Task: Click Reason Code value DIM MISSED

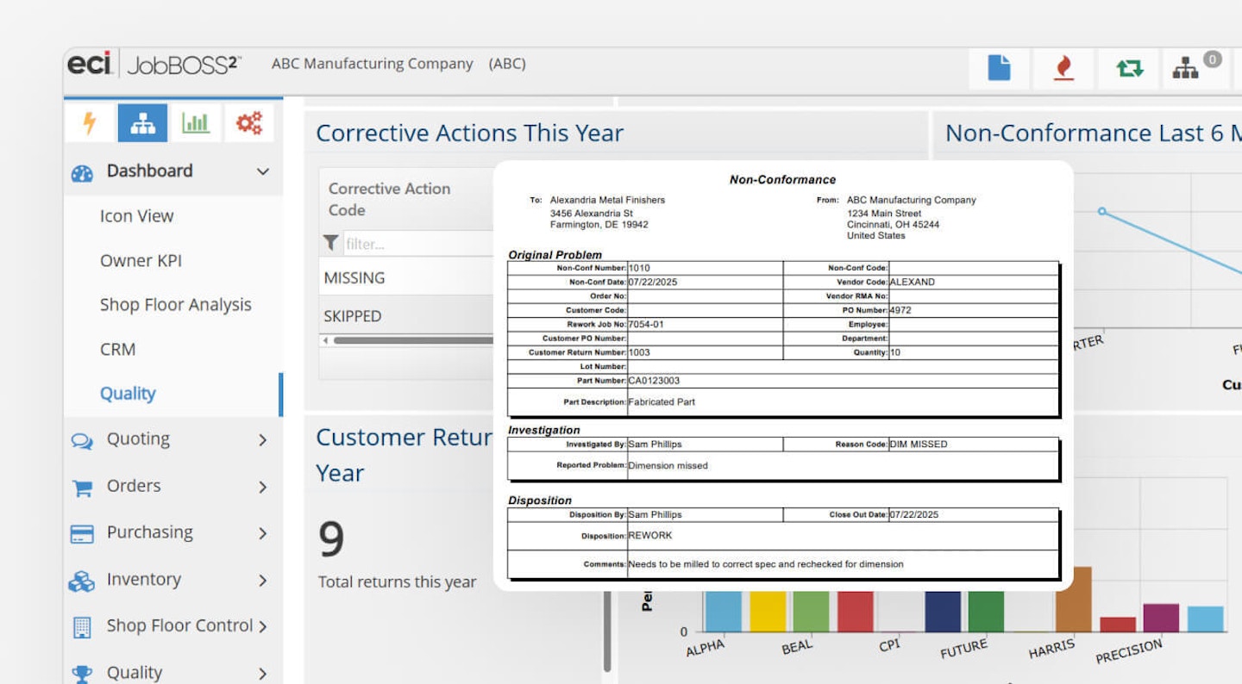Action: point(919,445)
